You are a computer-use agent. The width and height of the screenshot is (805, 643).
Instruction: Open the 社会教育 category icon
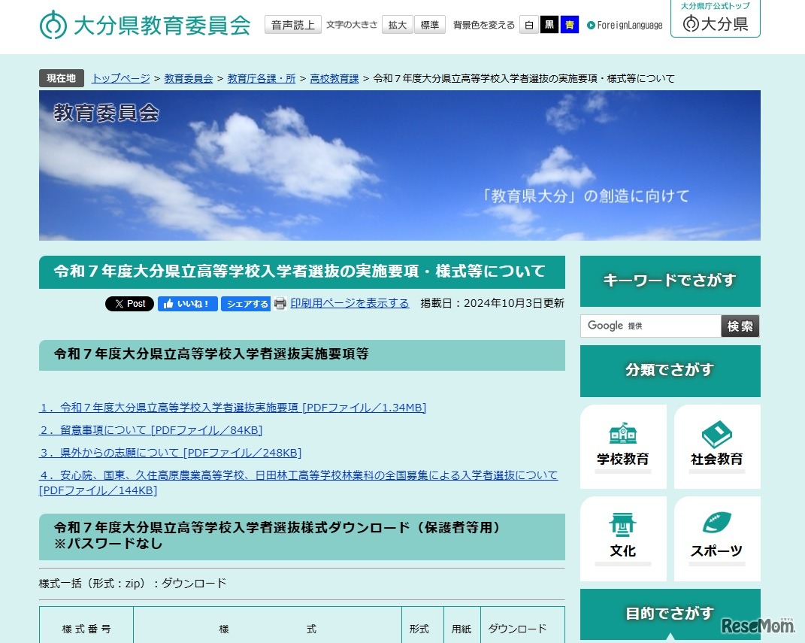(716, 446)
